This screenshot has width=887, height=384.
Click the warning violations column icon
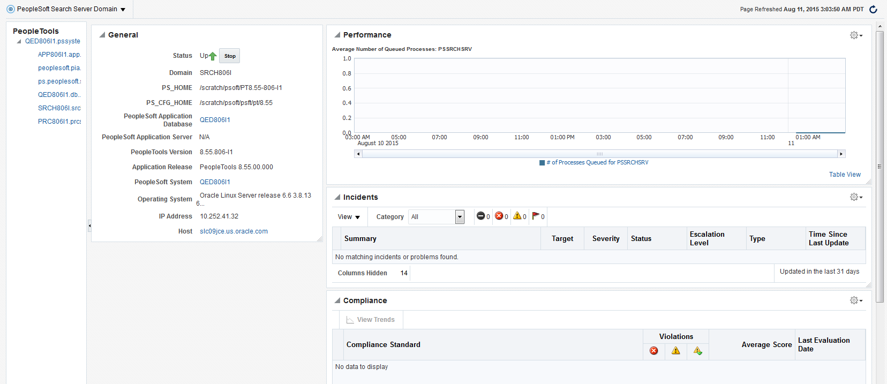[x=675, y=351]
